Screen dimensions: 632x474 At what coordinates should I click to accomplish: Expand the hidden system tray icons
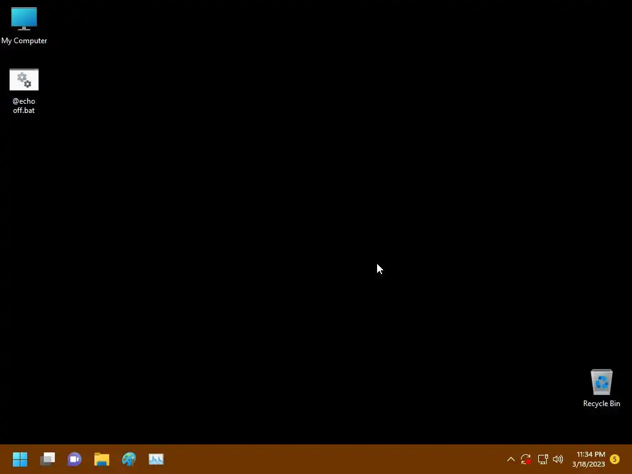coord(510,459)
